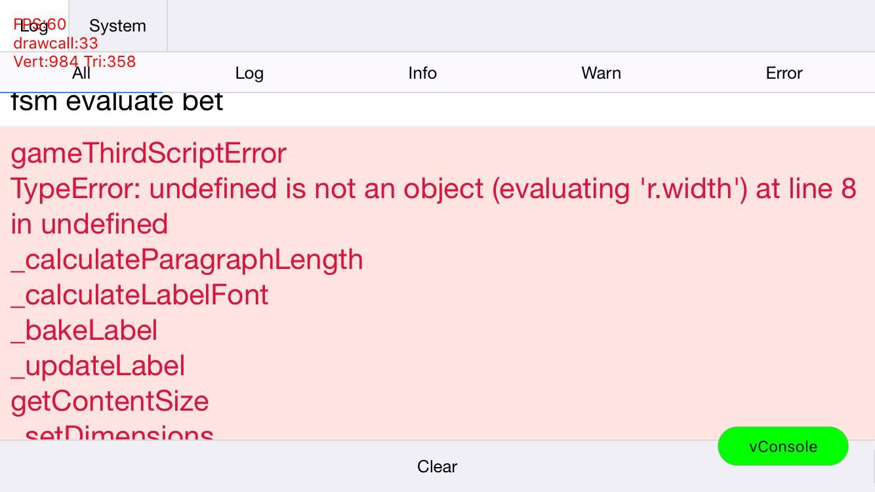Viewport: 875px width, 492px height.
Task: Click getContentSize in the stack trace
Action: click(110, 401)
